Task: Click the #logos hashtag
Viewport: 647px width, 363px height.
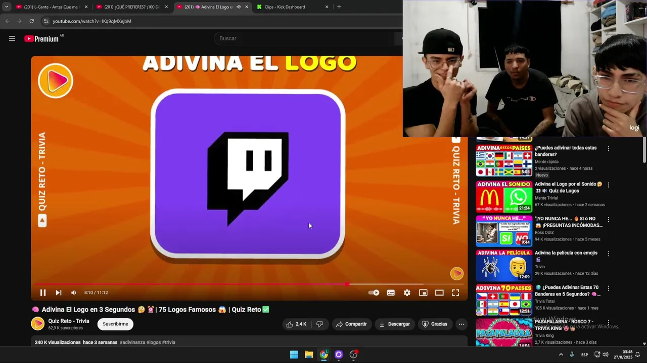Action: 154,342
